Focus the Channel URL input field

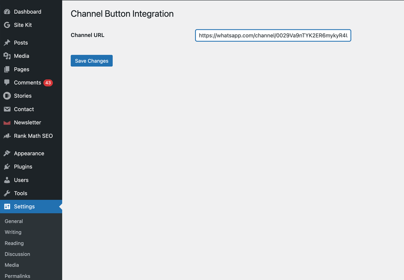point(273,35)
